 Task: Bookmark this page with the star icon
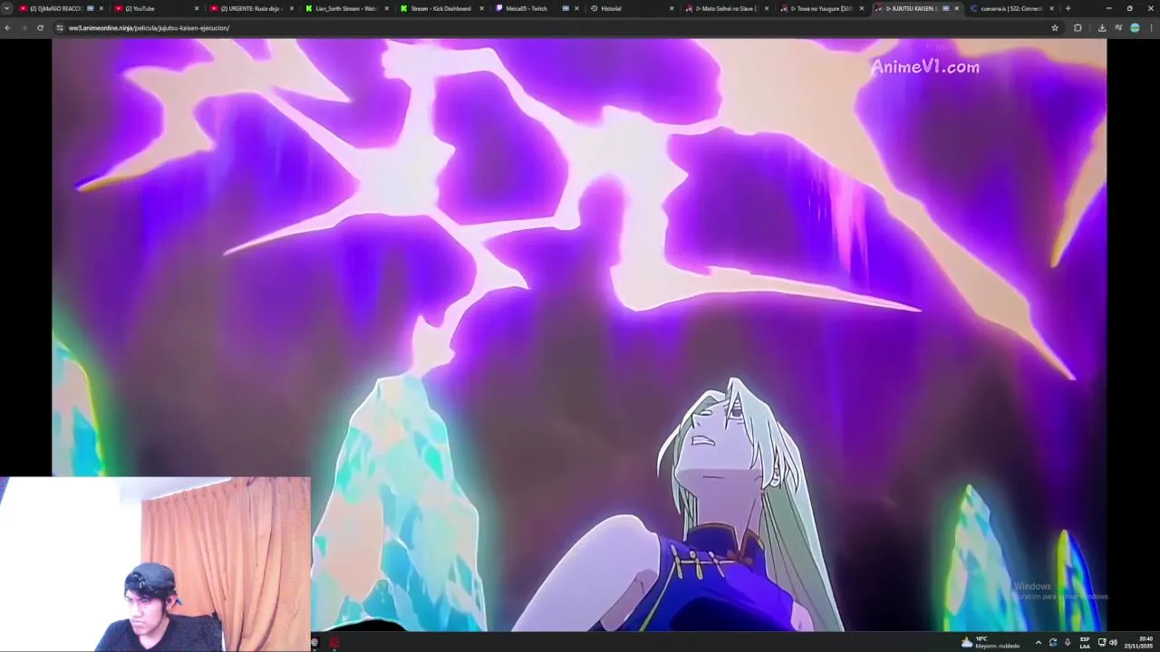click(x=1055, y=27)
